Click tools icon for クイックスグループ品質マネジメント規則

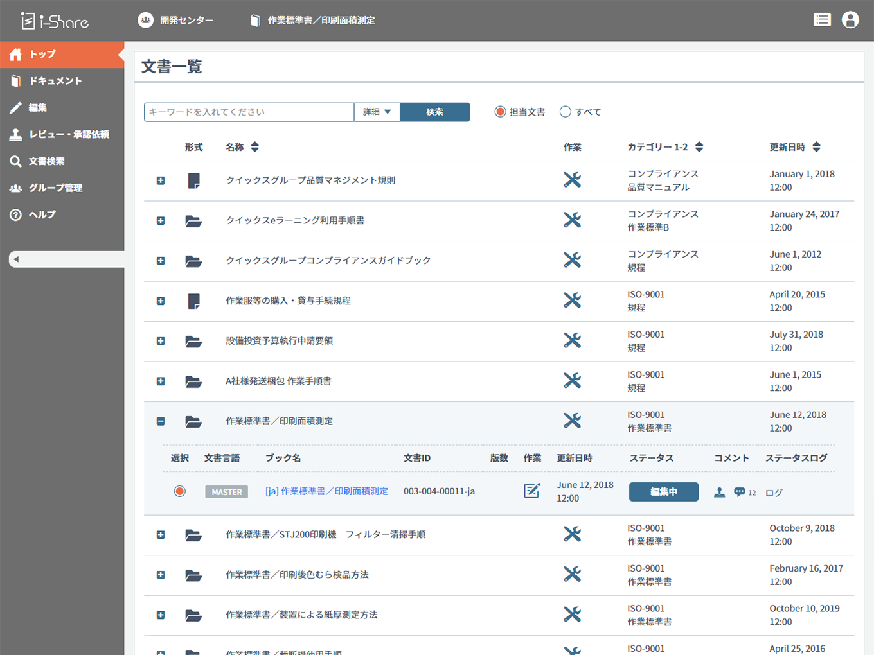(572, 180)
